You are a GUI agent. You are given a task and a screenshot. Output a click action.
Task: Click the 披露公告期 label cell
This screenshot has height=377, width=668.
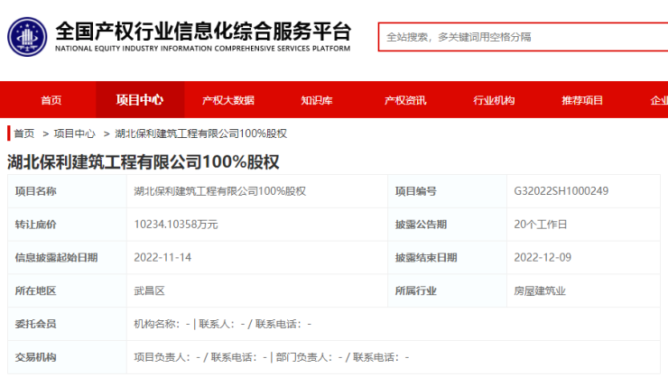pos(448,225)
